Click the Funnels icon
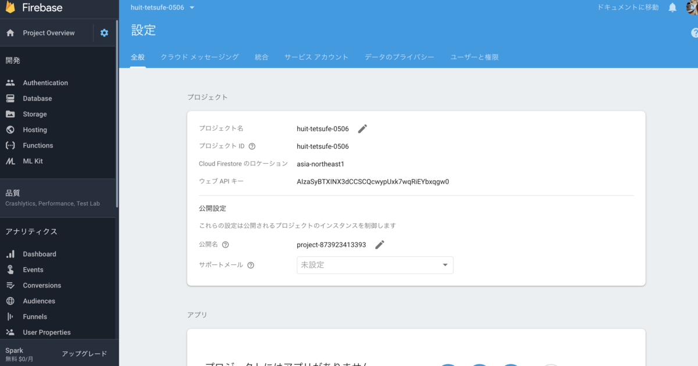The width and height of the screenshot is (698, 366). click(10, 317)
